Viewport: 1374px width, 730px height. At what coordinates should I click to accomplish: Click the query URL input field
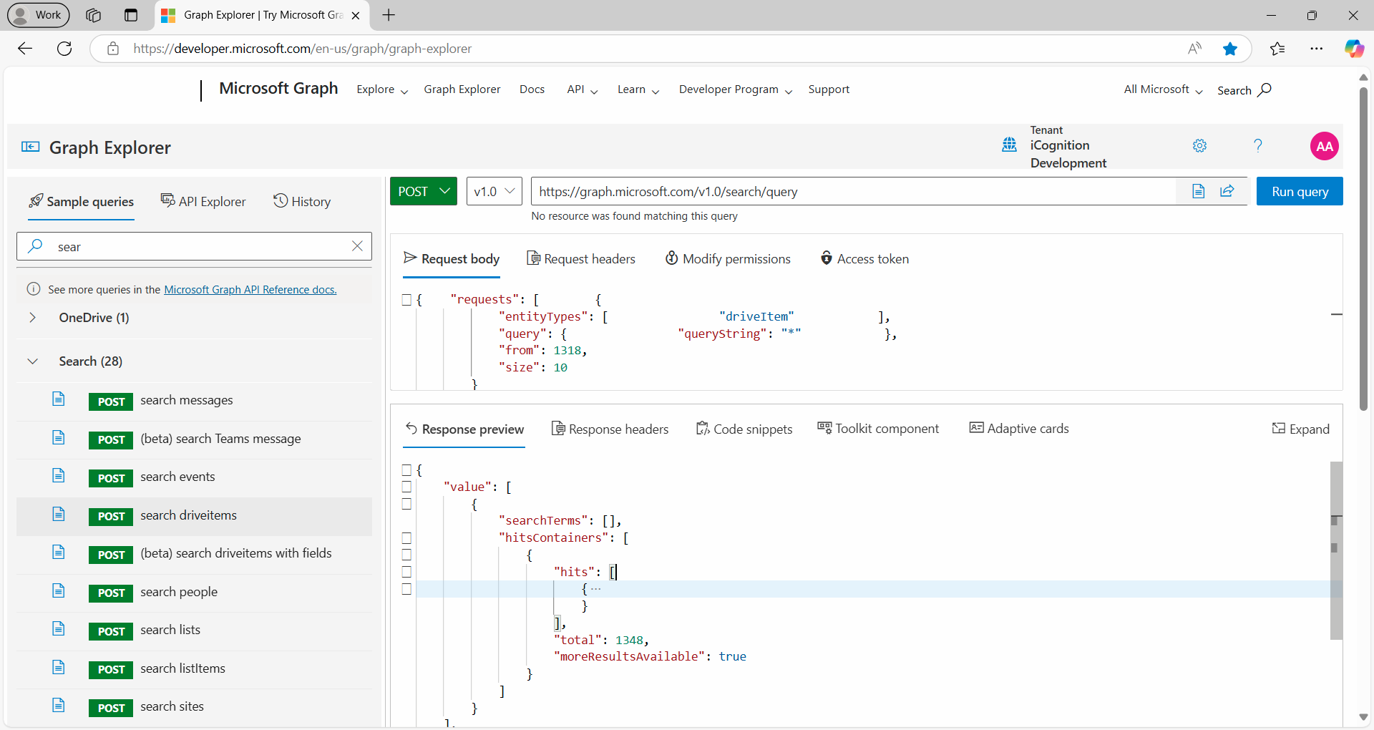[853, 191]
